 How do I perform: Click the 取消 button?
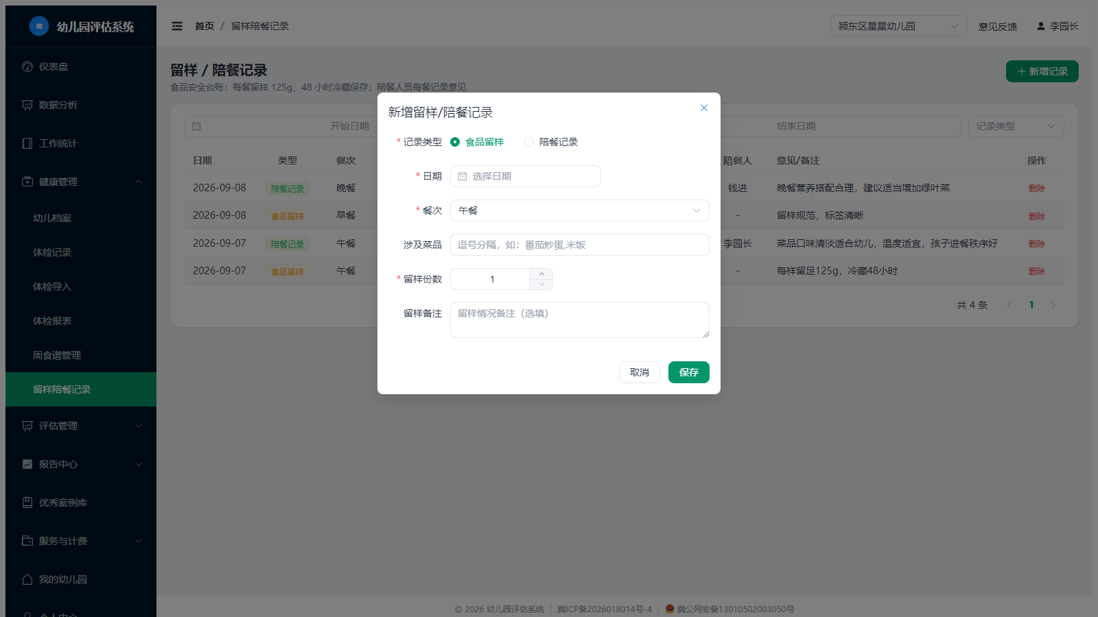[640, 372]
